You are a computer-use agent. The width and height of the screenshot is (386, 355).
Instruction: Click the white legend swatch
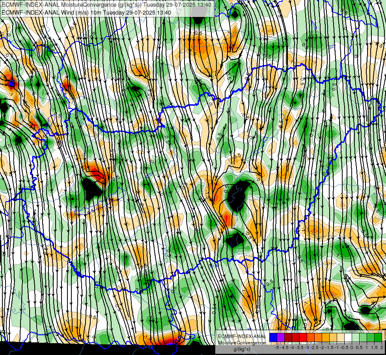tap(348, 337)
